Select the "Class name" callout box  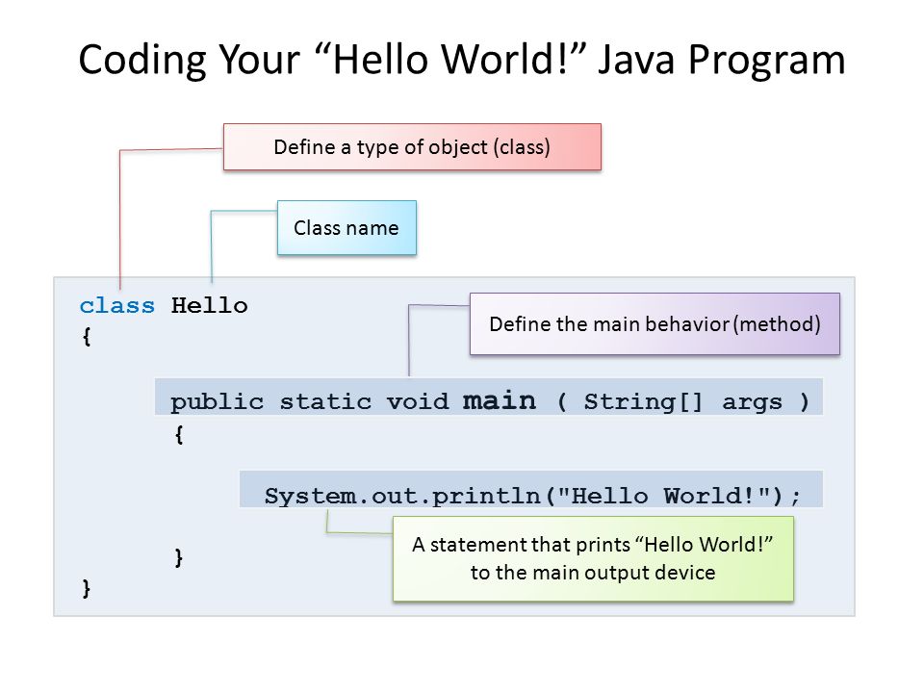click(x=346, y=227)
